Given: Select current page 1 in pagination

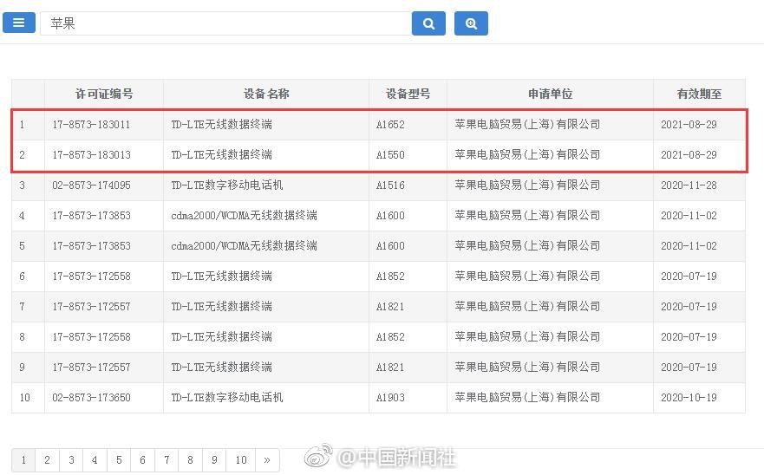Looking at the screenshot, I should [x=23, y=460].
